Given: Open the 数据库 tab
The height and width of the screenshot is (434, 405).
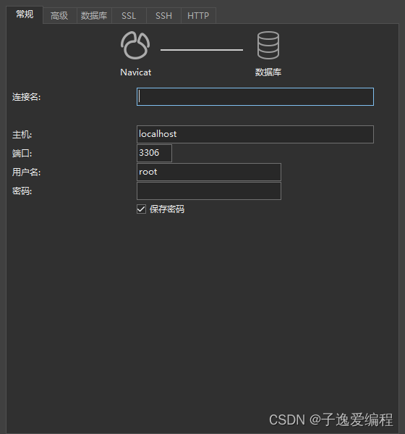Looking at the screenshot, I should point(94,16).
